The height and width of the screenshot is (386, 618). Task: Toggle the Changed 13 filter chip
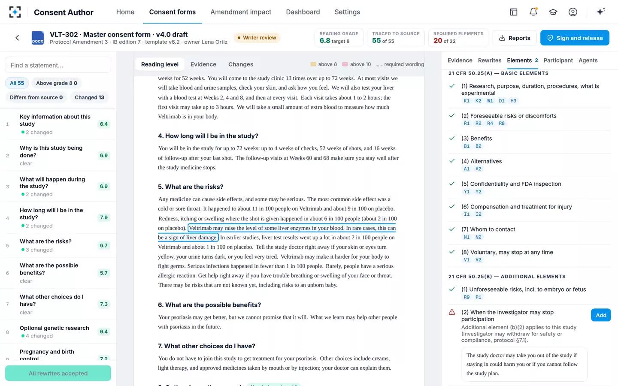tap(89, 97)
